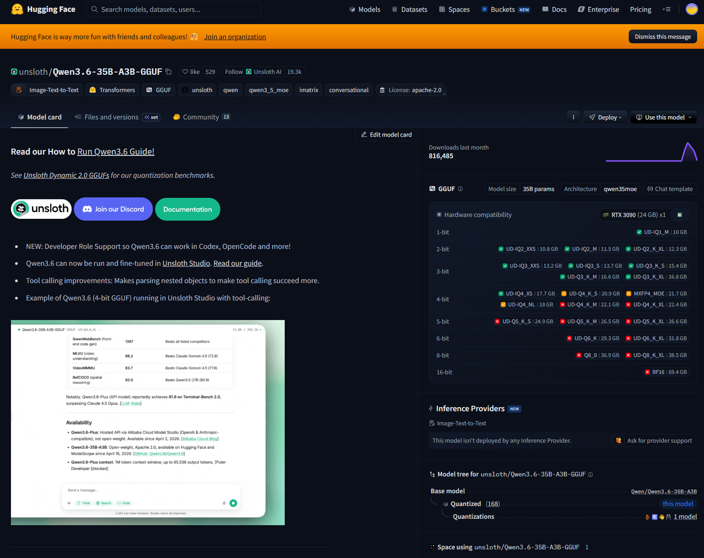Viewport: 704px width, 558px height.
Task: Select the MXFP4_MOE 21.7 GB quant
Action: coord(656,294)
